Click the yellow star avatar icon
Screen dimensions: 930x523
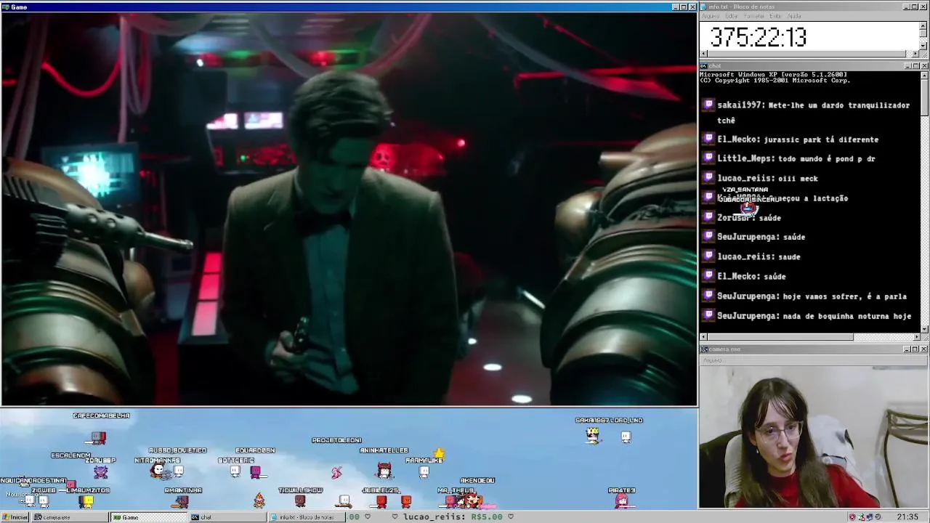click(439, 454)
